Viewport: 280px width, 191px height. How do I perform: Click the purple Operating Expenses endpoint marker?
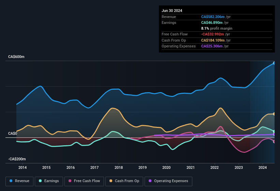pyautogui.click(x=274, y=134)
